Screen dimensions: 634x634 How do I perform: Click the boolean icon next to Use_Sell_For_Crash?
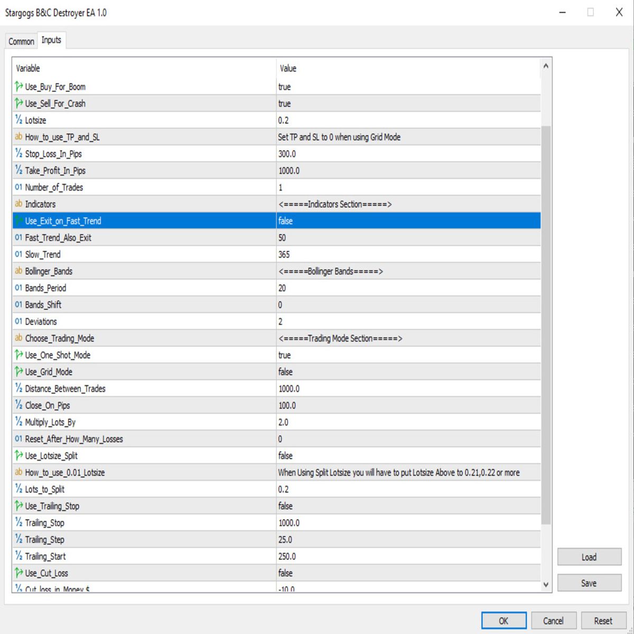pos(18,104)
